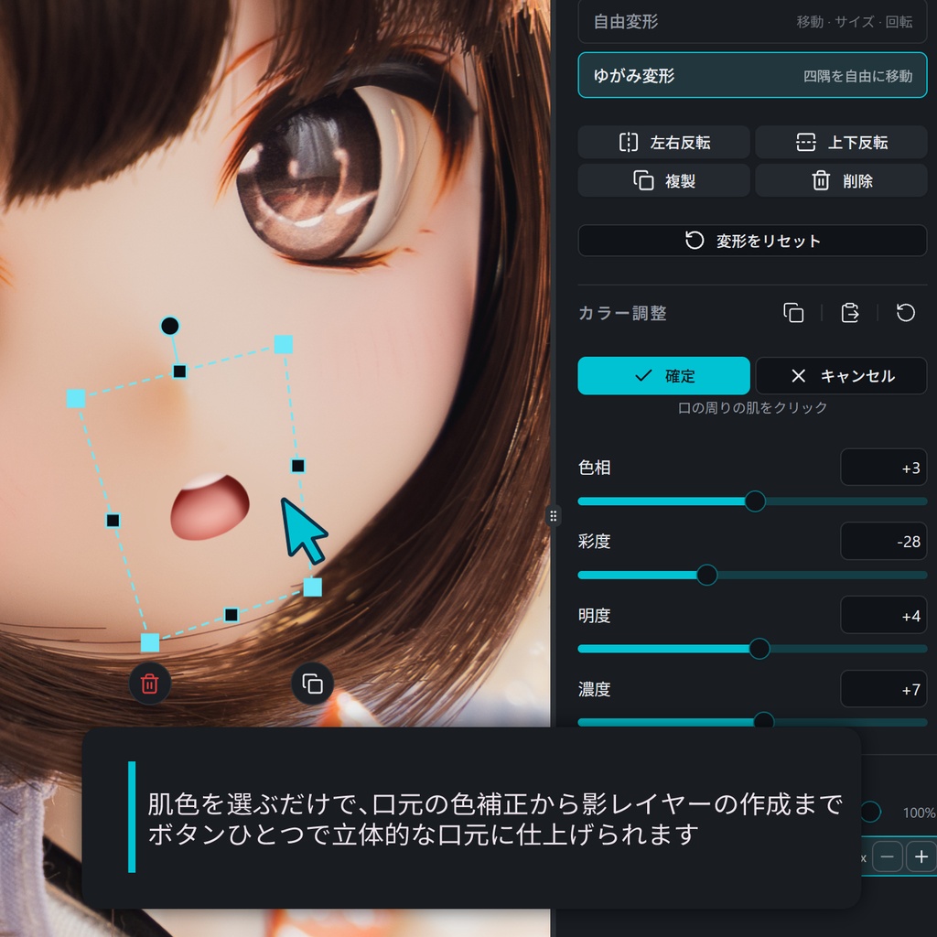
Task: Select the top-right corner warp handle
Action: [284, 344]
